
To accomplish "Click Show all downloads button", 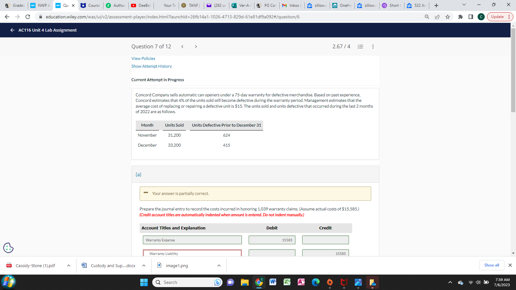I will [491, 265].
